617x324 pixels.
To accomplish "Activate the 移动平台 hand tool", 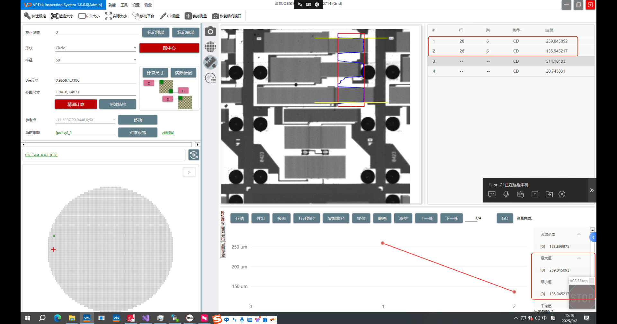I will tap(143, 16).
